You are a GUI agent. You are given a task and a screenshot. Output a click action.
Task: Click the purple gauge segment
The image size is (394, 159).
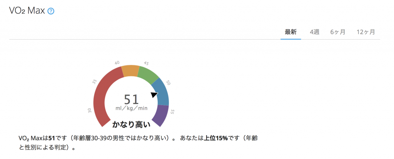pyautogui.click(x=161, y=116)
